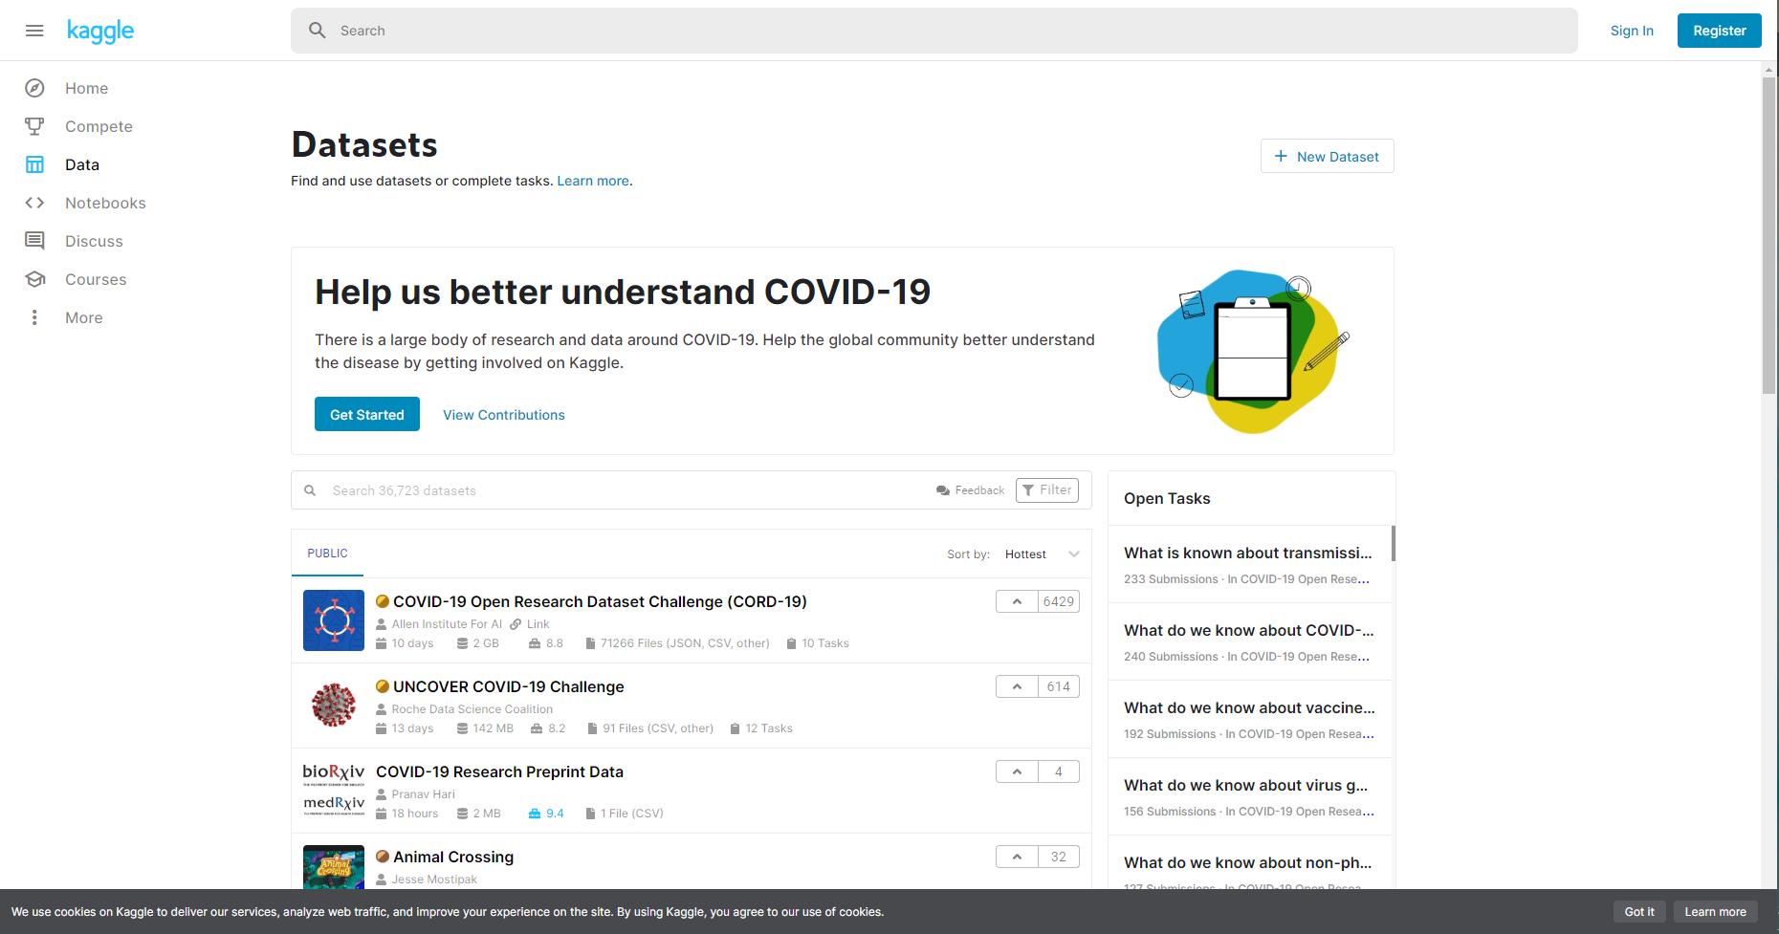Upvote the Animal Crossing dataset

pyautogui.click(x=1017, y=857)
